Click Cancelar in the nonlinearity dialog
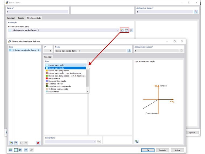Viewport: 205px width, 154px height. (162, 150)
